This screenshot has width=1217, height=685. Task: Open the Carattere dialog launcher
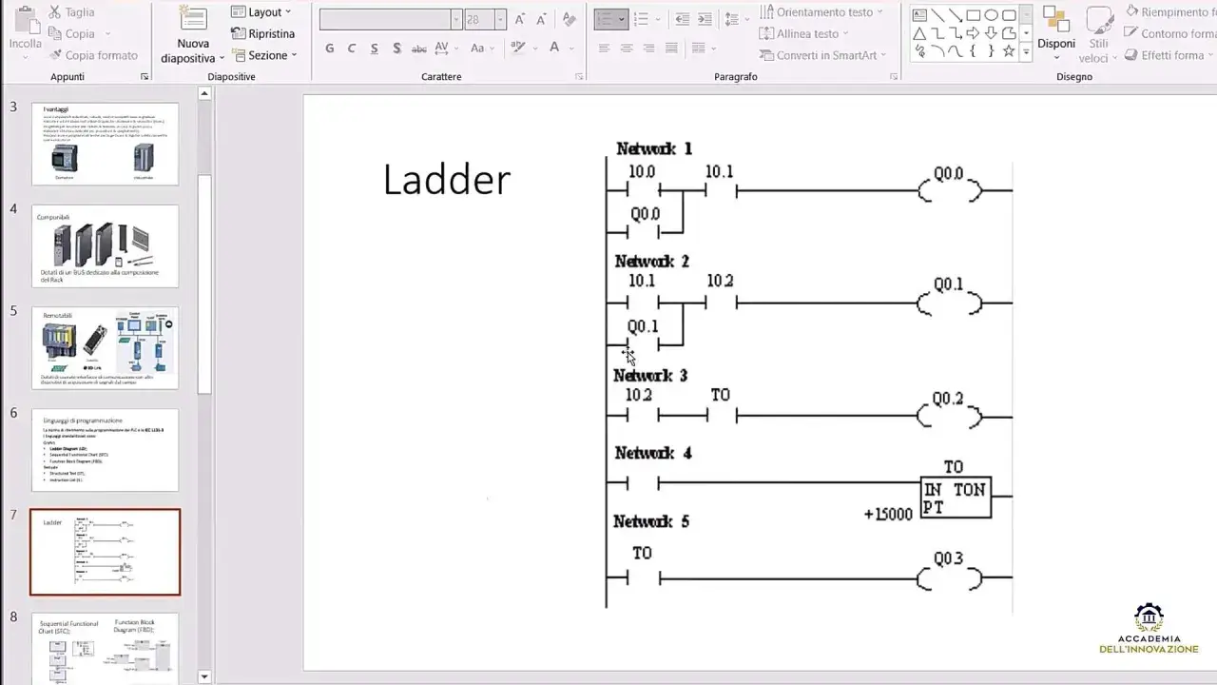click(x=580, y=77)
